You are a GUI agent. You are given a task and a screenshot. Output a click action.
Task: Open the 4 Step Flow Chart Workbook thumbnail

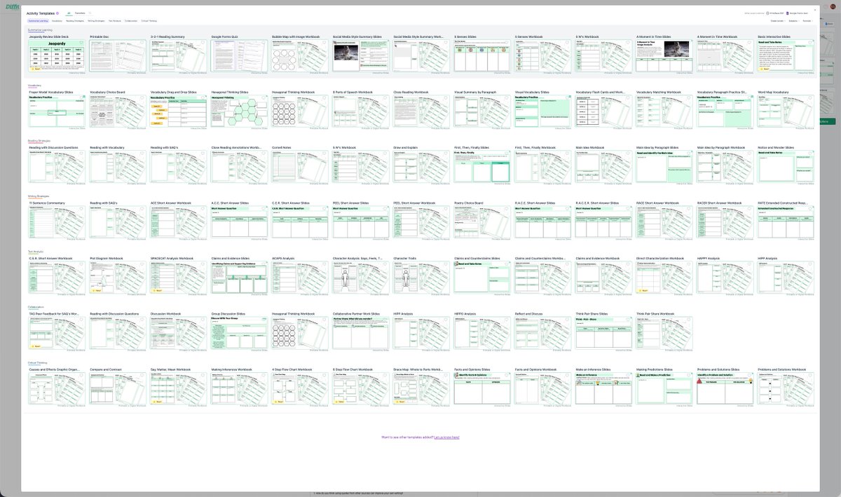tap(300, 389)
